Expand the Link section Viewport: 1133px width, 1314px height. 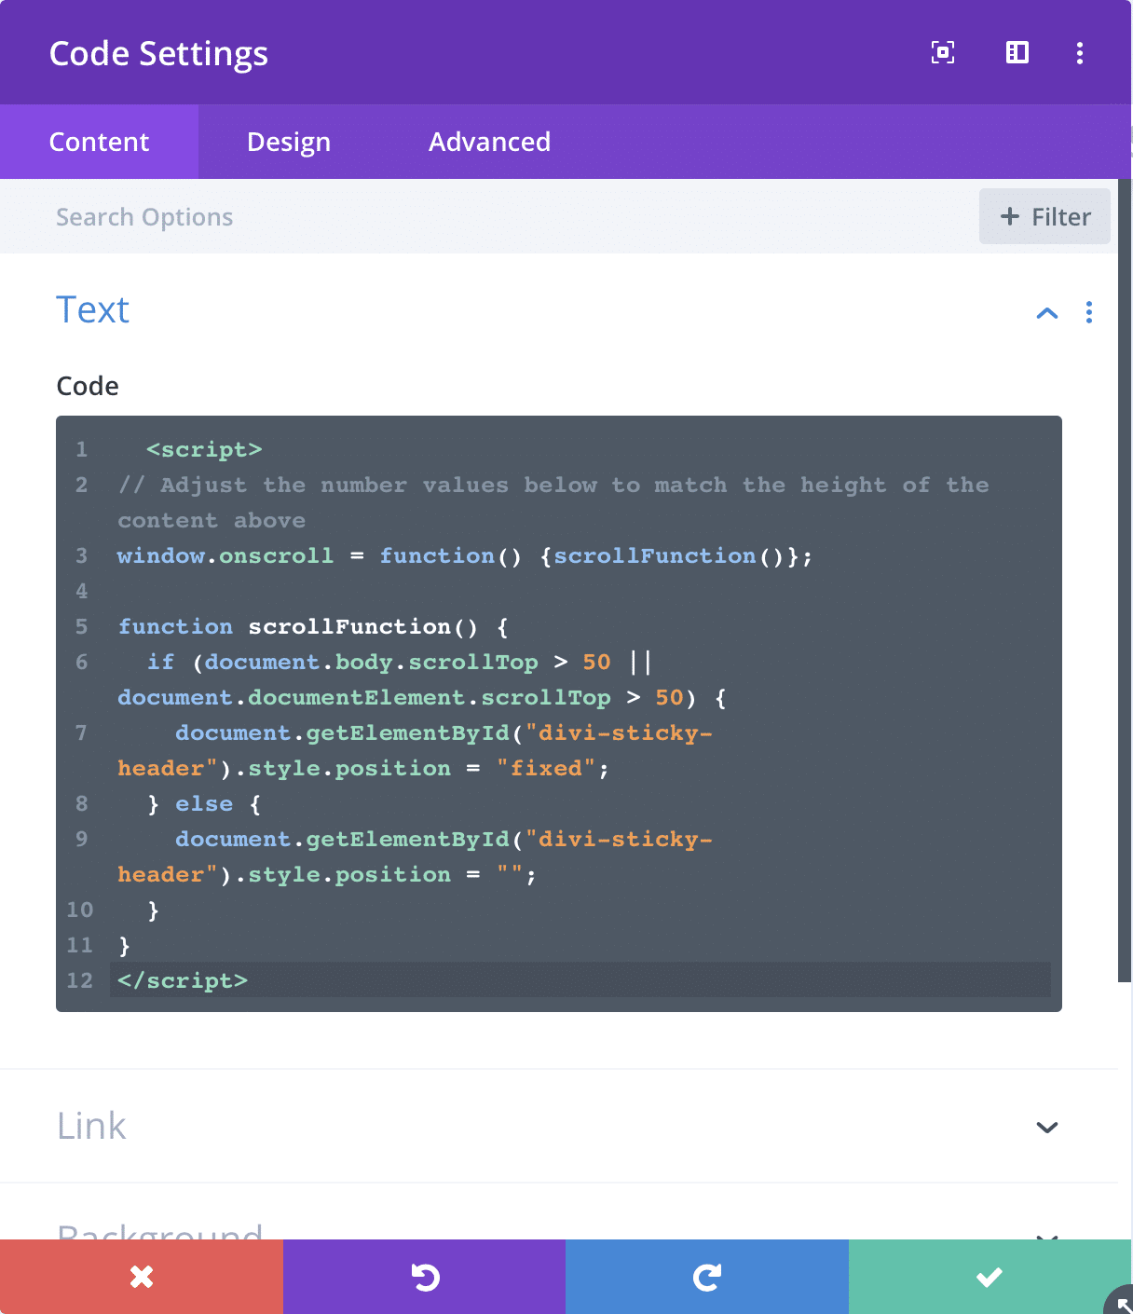point(1047,1127)
